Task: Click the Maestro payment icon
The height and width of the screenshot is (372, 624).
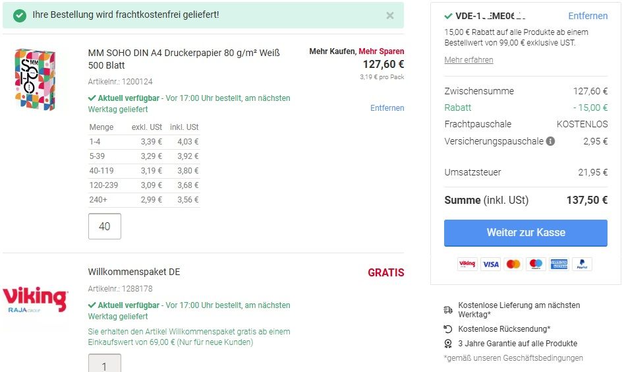Action: 536,264
